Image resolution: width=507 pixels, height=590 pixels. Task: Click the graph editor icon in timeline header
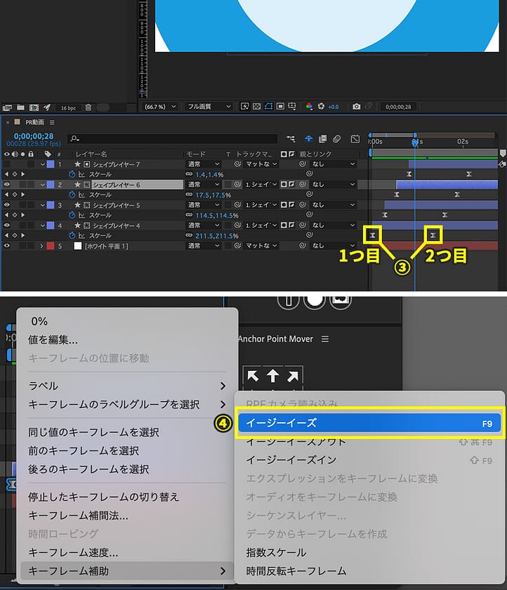pyautogui.click(x=355, y=139)
